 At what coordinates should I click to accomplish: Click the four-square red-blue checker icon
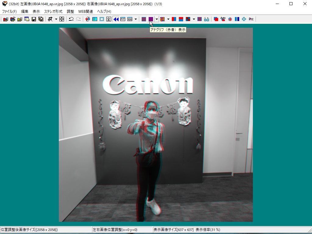(x=188, y=19)
